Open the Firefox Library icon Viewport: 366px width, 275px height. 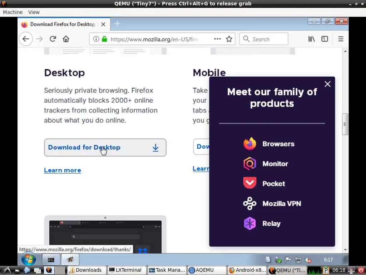(x=311, y=39)
